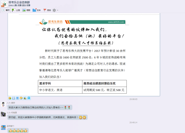Click the sender name 人力-黄婷
This screenshot has width=185, height=133.
[11, 103]
